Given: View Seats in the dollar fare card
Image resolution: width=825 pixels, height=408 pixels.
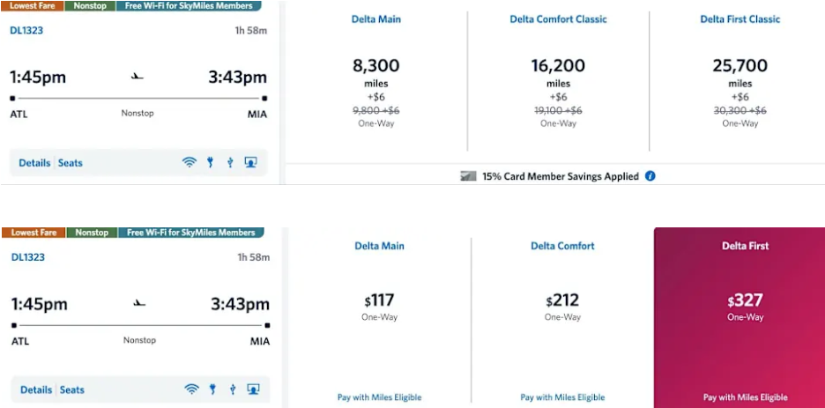Looking at the screenshot, I should (72, 390).
